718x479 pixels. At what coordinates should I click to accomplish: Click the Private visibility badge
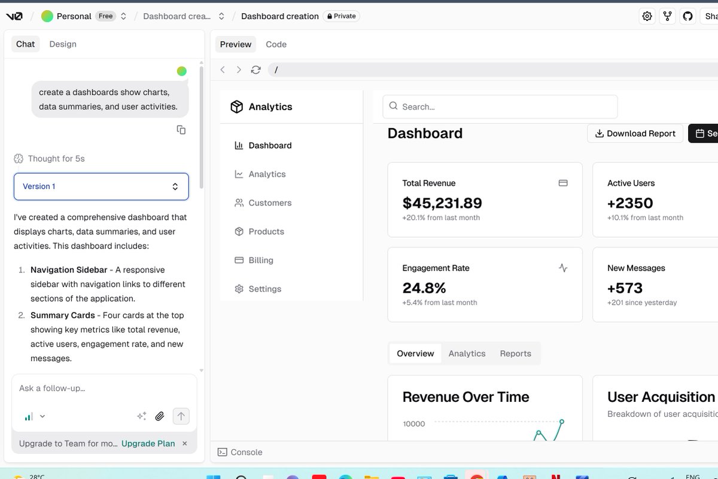(x=341, y=16)
